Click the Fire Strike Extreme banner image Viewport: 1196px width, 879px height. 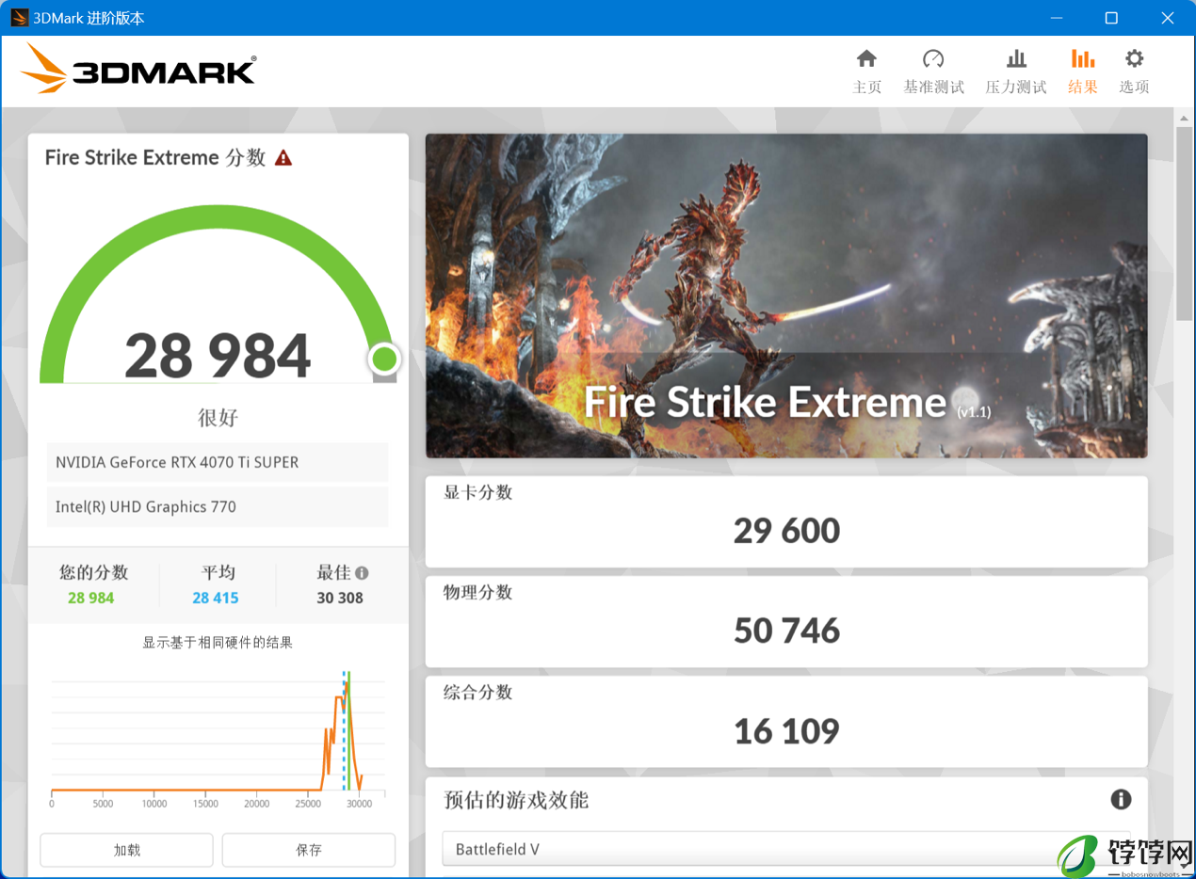pyautogui.click(x=786, y=296)
